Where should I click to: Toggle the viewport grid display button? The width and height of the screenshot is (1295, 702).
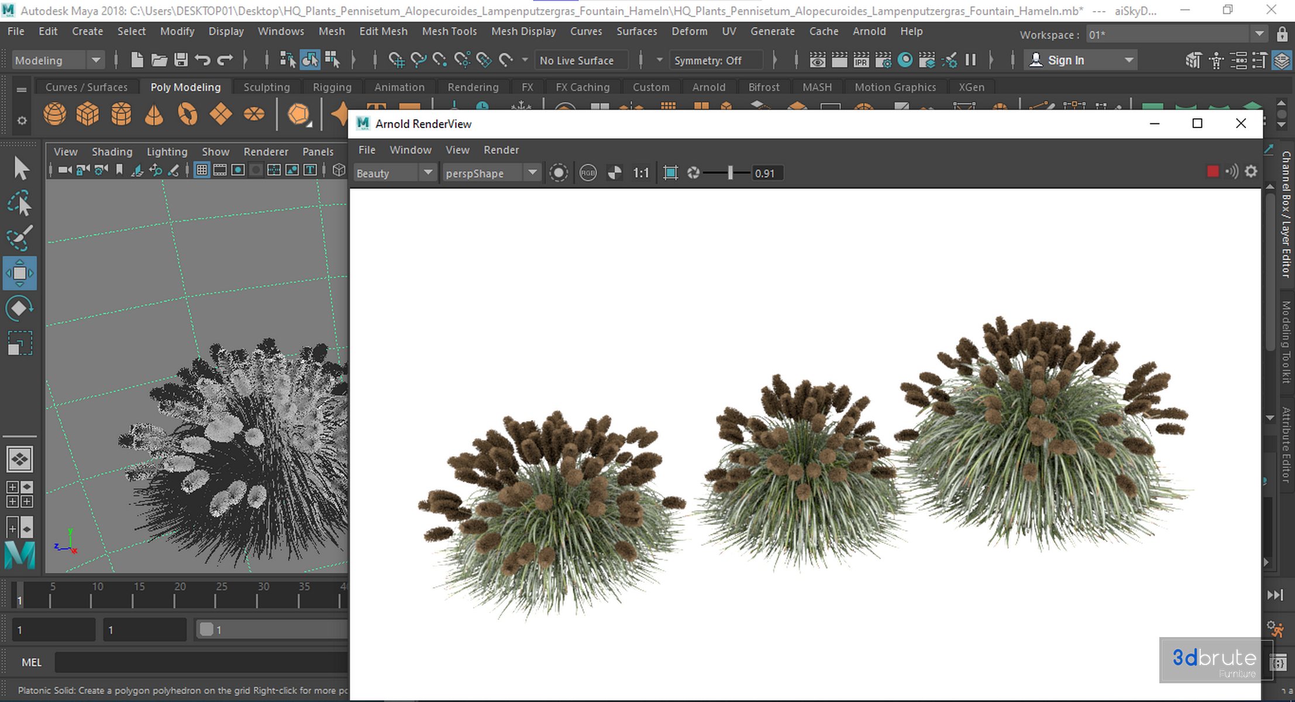(202, 170)
